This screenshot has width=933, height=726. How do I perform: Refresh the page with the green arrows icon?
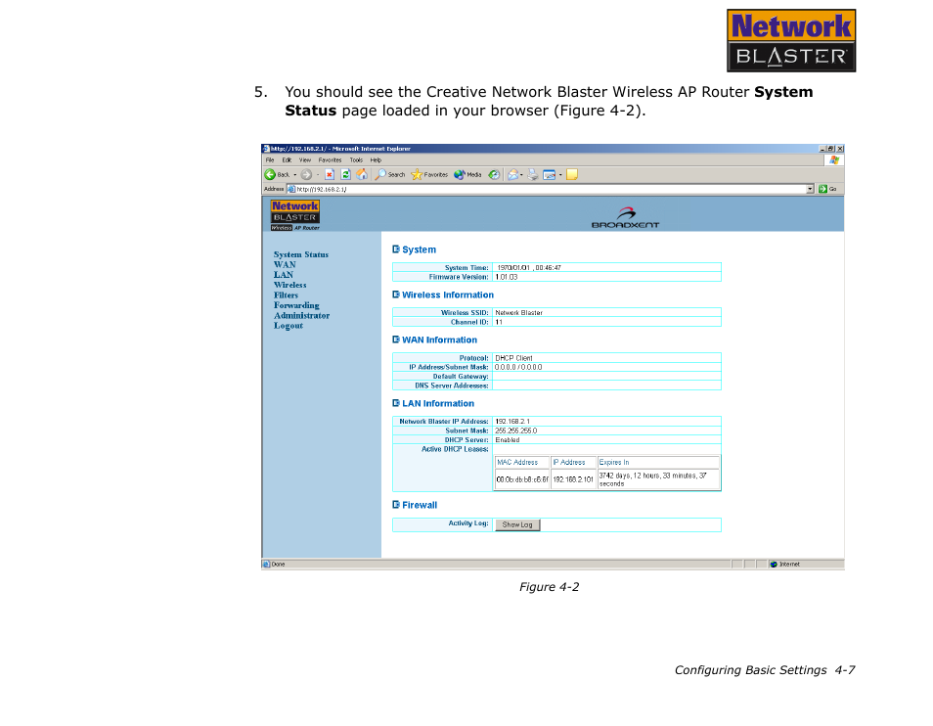pos(345,174)
